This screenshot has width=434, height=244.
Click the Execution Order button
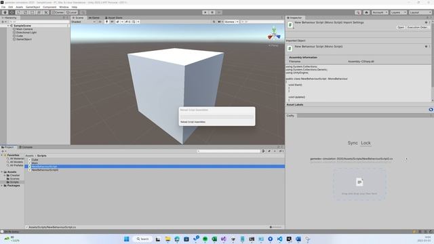[x=418, y=27]
